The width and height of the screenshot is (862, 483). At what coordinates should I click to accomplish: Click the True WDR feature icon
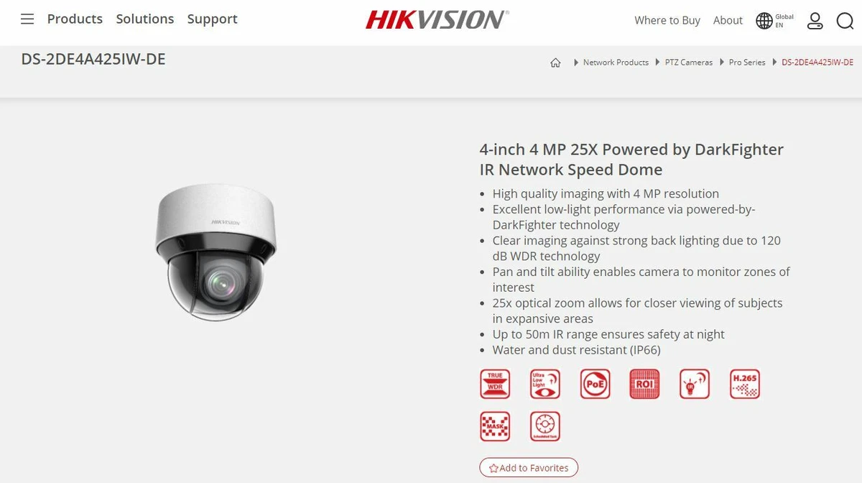(495, 384)
